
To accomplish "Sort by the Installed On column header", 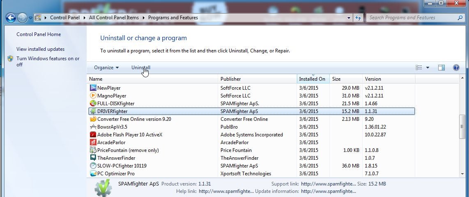I will [313, 79].
